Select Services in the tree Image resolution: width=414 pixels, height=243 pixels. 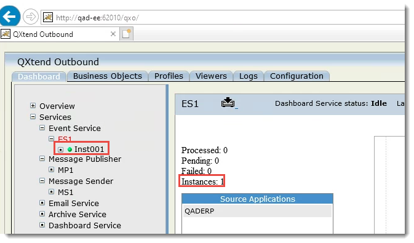tap(55, 117)
